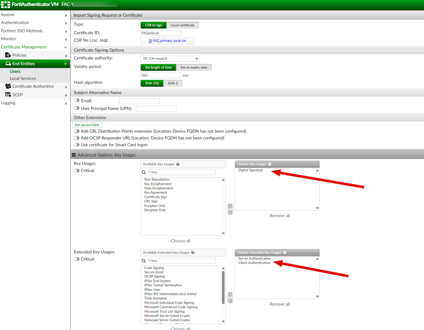Select Code Signing extended usage
Viewport: 424px width, 330px height.
pyautogui.click(x=154, y=268)
